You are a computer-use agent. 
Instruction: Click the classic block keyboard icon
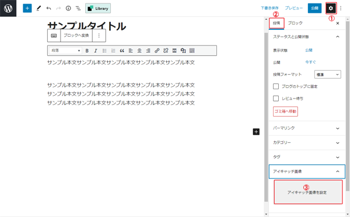point(54,36)
